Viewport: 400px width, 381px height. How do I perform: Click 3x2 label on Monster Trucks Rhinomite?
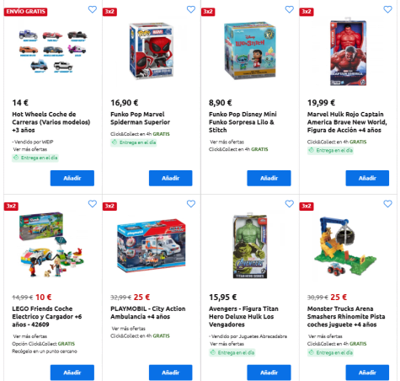(307, 207)
